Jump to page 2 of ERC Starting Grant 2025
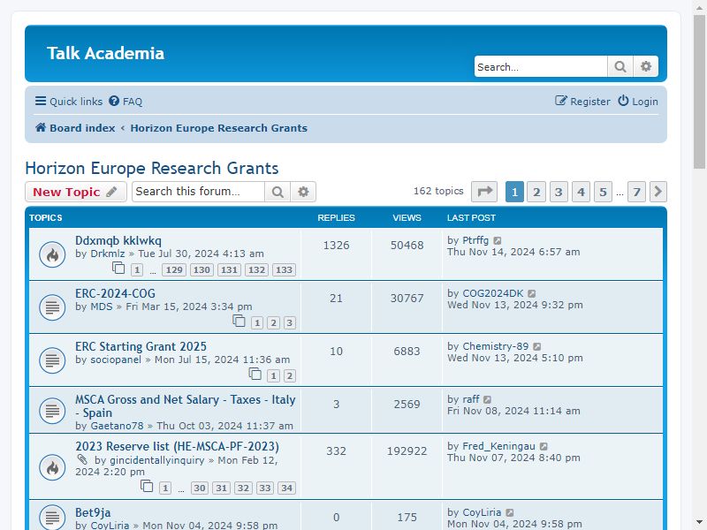This screenshot has height=530, width=707. click(290, 376)
